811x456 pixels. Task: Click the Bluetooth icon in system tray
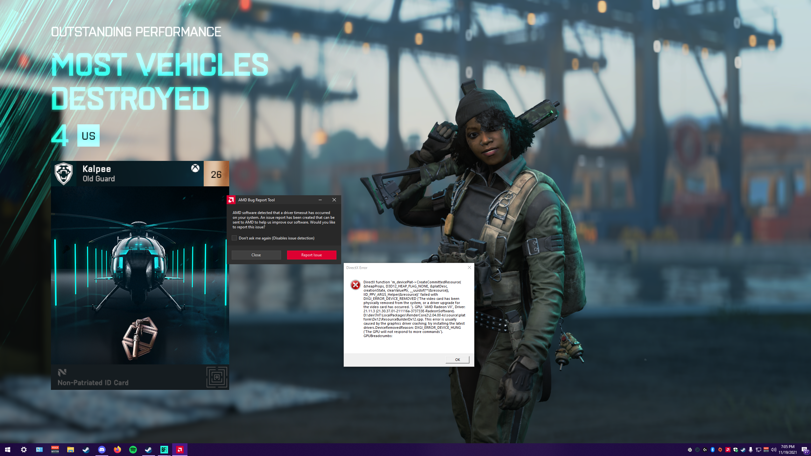(x=713, y=449)
